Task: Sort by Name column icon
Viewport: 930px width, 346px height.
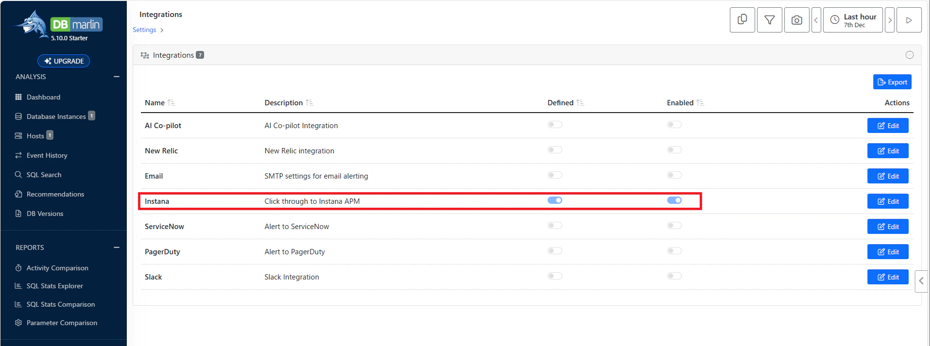Action: point(171,103)
